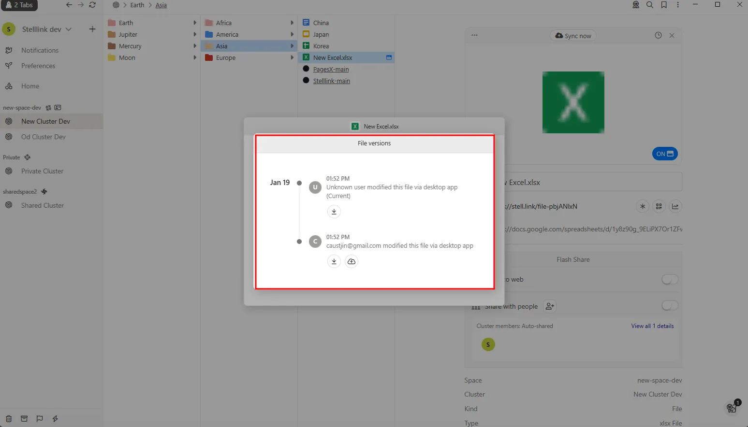Open version history clock icon
748x427 pixels.
point(658,35)
